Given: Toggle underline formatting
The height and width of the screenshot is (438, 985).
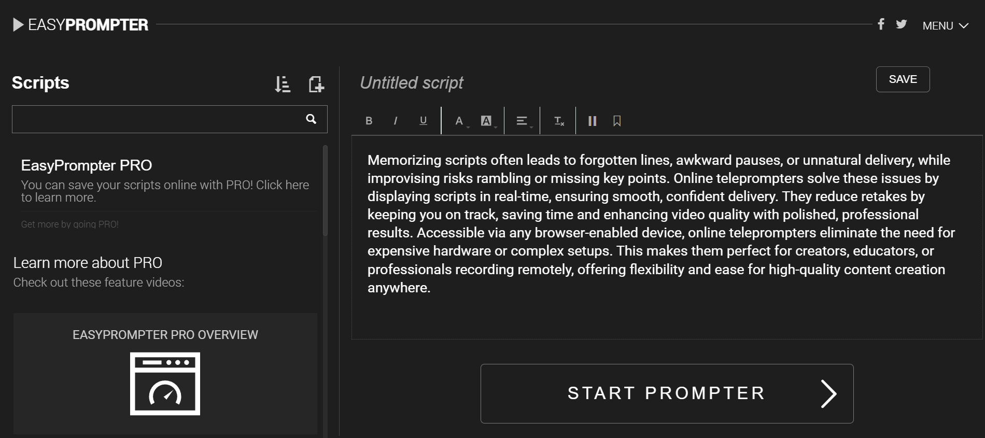Looking at the screenshot, I should click(423, 121).
